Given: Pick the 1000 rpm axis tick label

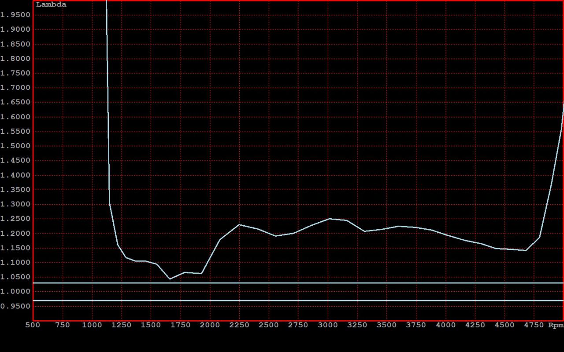Looking at the screenshot, I should [x=92, y=325].
